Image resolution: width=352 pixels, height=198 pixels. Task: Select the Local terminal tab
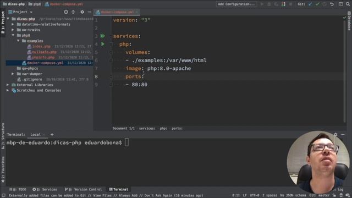[x=35, y=134]
